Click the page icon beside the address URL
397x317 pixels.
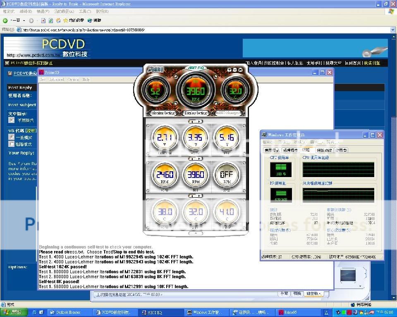(x=19, y=30)
